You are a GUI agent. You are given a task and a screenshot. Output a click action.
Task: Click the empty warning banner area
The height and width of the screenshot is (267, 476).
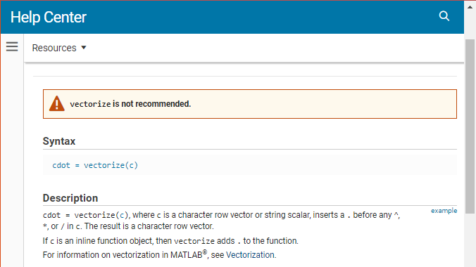tap(324, 104)
